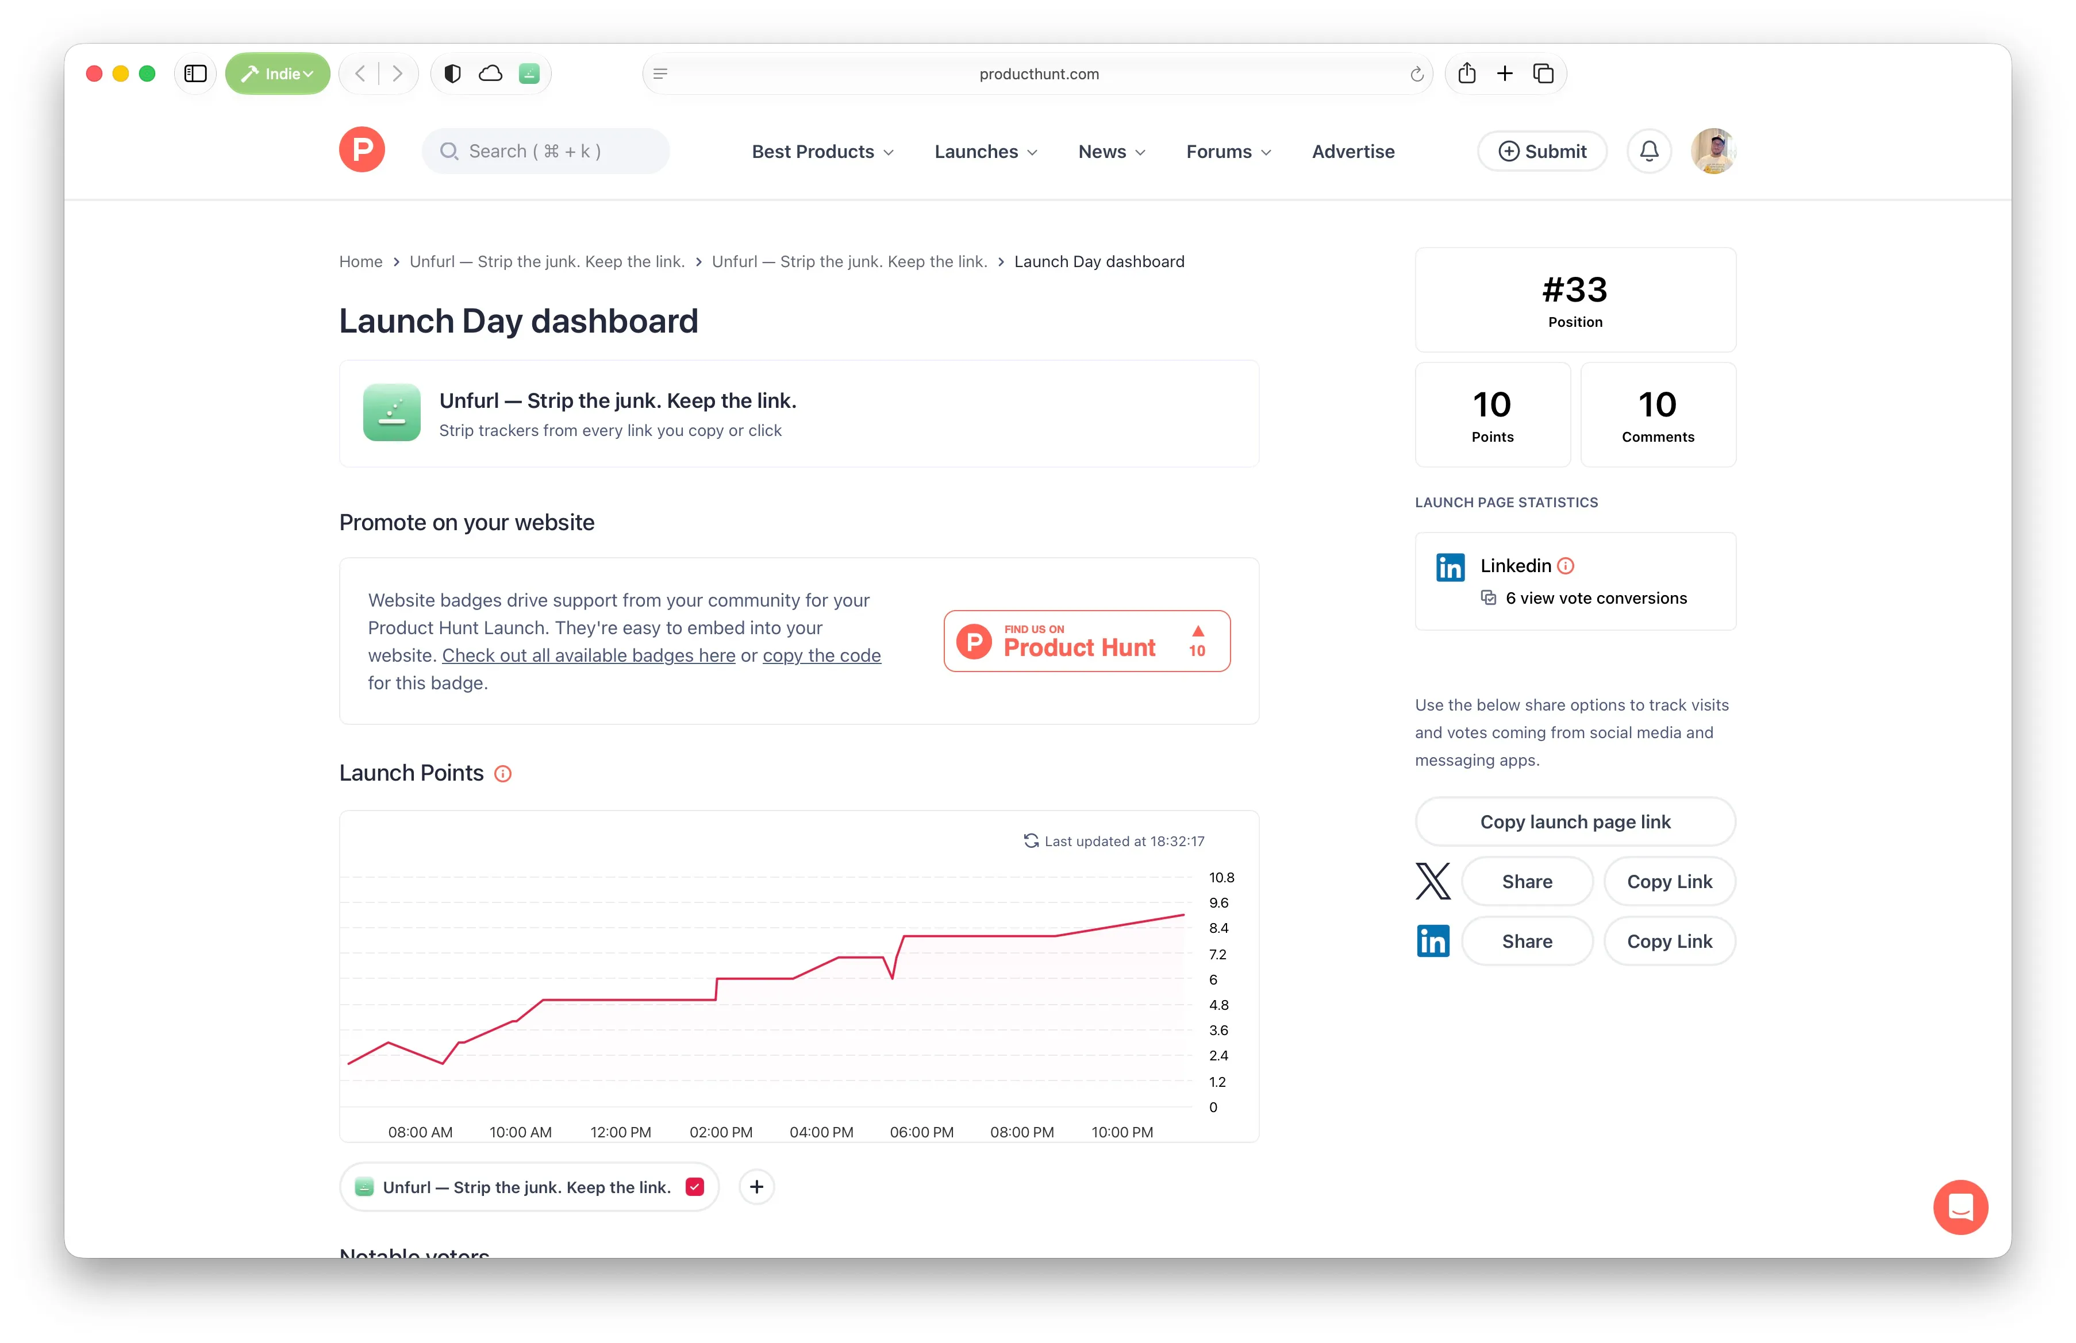Open a new tab with plus icon
This screenshot has height=1343, width=2076.
pos(1505,74)
